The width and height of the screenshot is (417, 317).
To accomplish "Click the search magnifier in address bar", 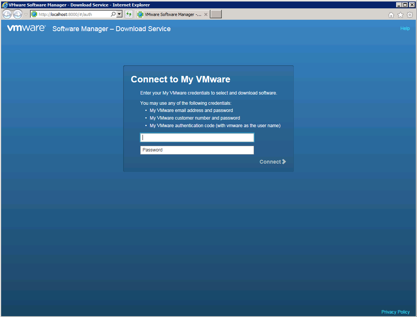I will pyautogui.click(x=113, y=14).
